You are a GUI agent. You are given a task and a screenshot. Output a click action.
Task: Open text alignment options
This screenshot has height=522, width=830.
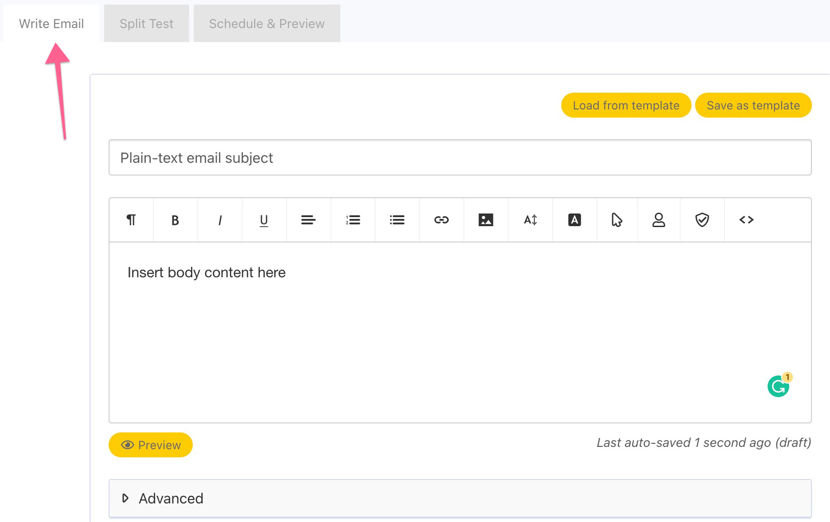[x=308, y=220]
